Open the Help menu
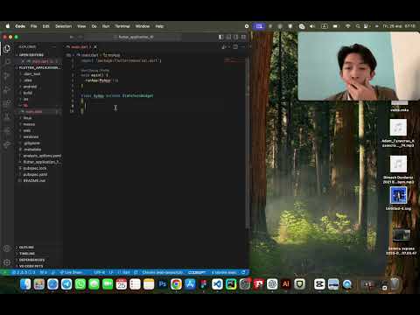Screen dimensions: 420x315 point(159,26)
